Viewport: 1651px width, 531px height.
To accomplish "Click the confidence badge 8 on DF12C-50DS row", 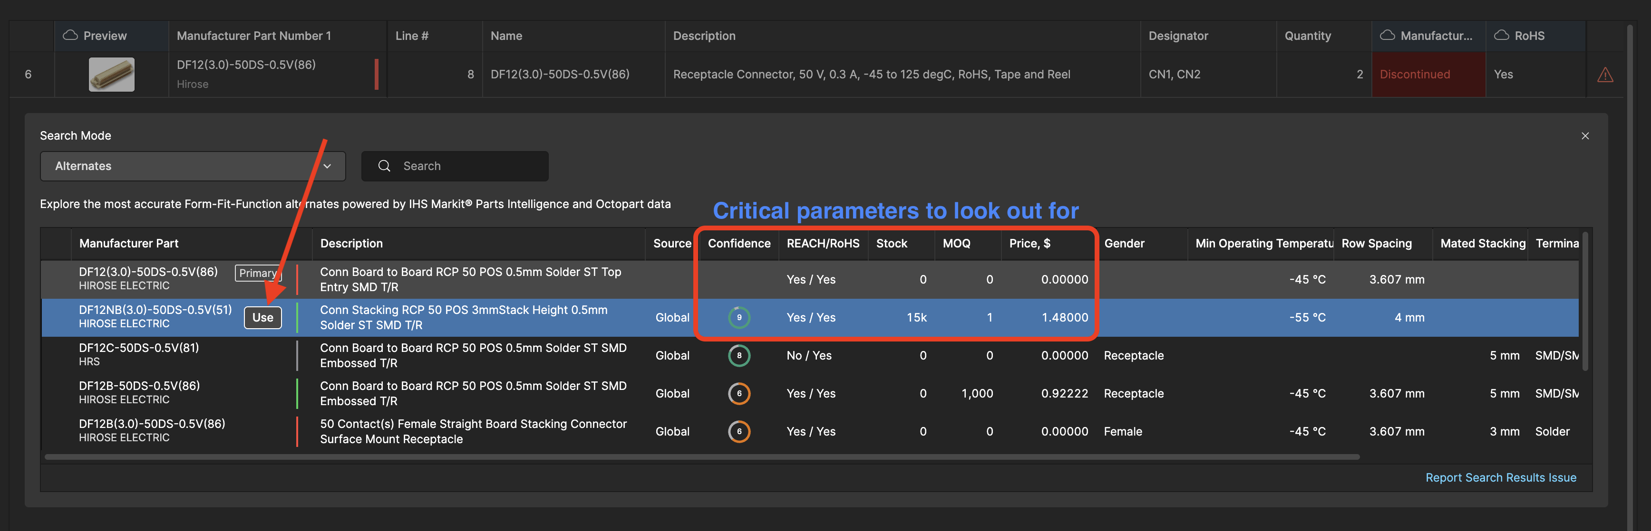I will pyautogui.click(x=739, y=355).
